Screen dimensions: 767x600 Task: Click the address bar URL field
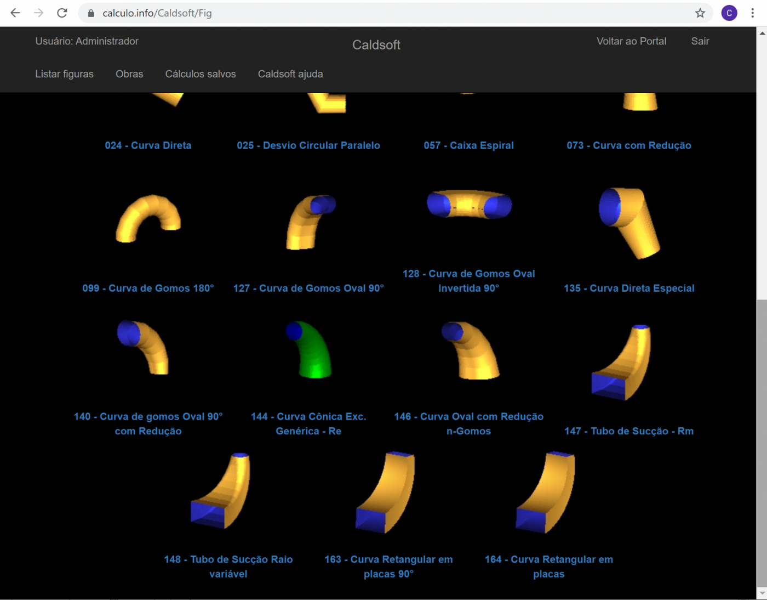coord(383,13)
